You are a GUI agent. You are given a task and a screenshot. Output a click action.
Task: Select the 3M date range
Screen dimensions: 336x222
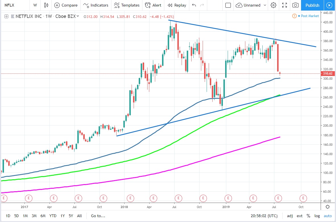coord(34,216)
